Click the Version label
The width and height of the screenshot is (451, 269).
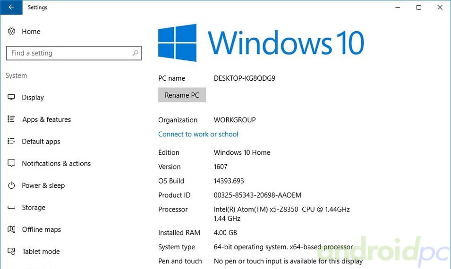(170, 167)
